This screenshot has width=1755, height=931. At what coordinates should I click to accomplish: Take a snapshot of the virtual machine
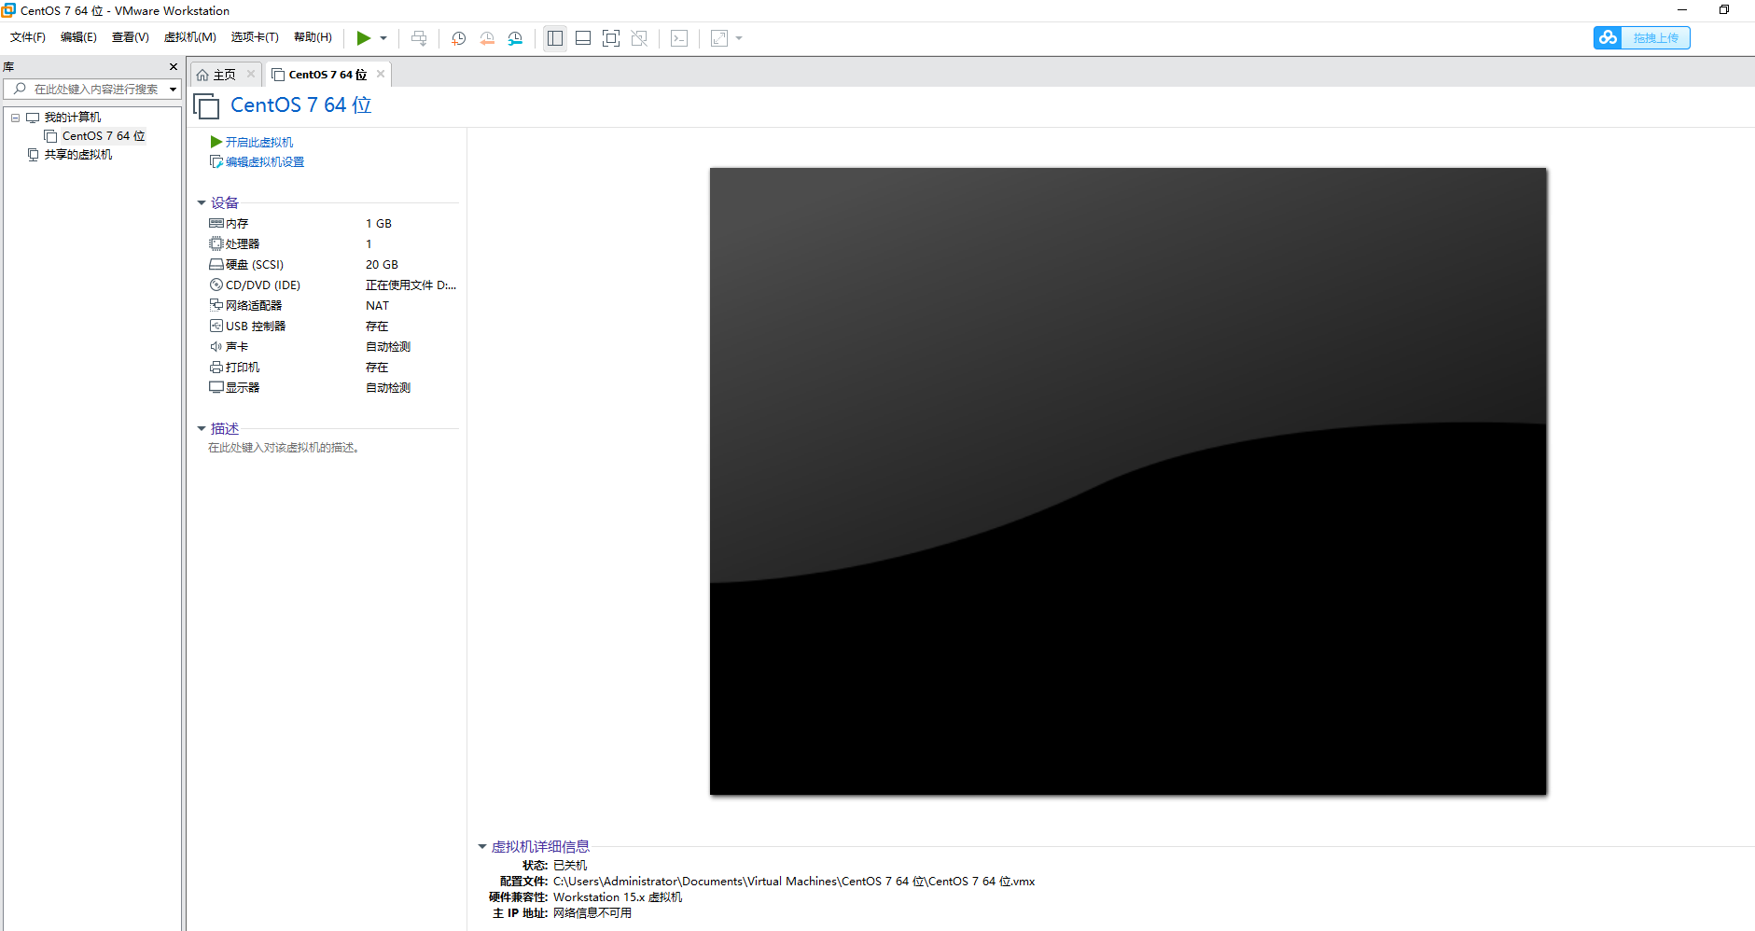457,38
